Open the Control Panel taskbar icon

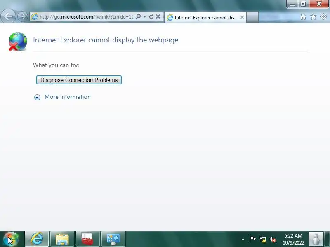[x=113, y=239]
